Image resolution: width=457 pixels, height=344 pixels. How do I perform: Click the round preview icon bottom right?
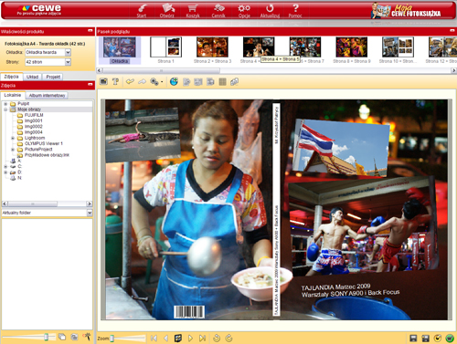tap(438, 338)
